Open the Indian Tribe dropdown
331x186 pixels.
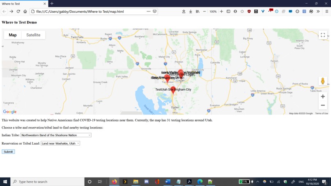(56, 135)
